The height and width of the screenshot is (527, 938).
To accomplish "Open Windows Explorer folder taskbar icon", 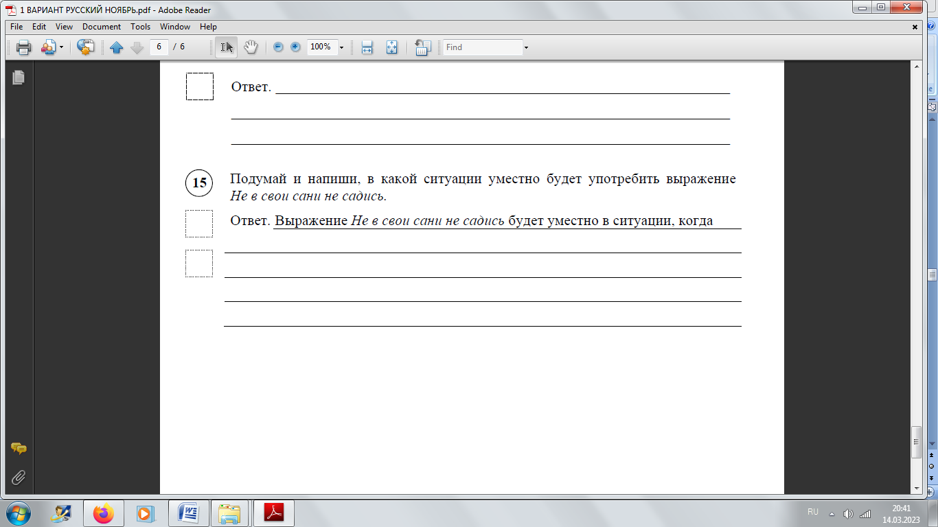I will click(x=230, y=513).
